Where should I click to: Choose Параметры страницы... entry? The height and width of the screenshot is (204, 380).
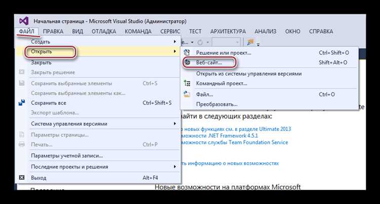pos(98,135)
